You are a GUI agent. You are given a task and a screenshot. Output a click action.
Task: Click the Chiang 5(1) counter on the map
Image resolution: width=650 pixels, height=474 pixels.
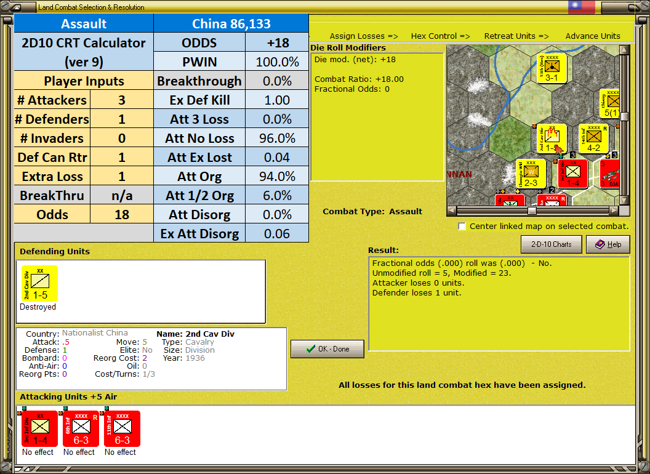point(610,103)
